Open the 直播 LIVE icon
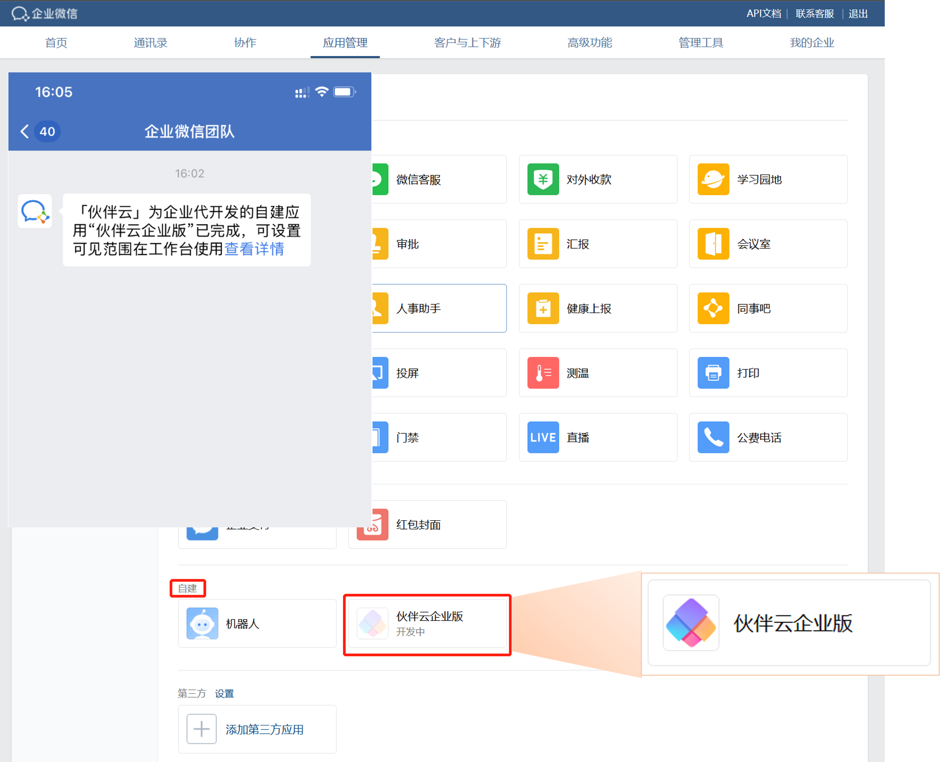Image resolution: width=940 pixels, height=762 pixels. [x=543, y=437]
